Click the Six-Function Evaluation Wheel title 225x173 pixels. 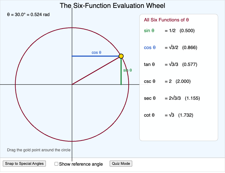[112, 6]
